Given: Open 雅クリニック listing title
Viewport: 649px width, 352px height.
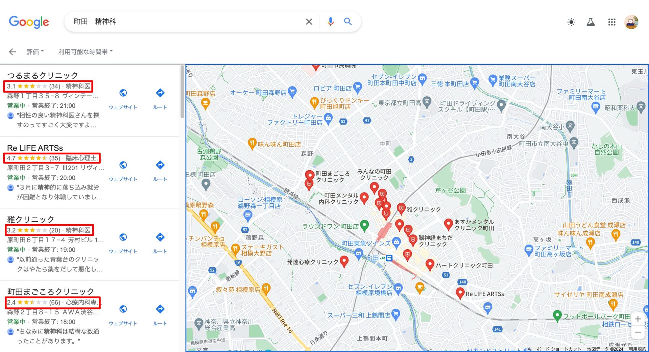Looking at the screenshot, I should pos(30,220).
